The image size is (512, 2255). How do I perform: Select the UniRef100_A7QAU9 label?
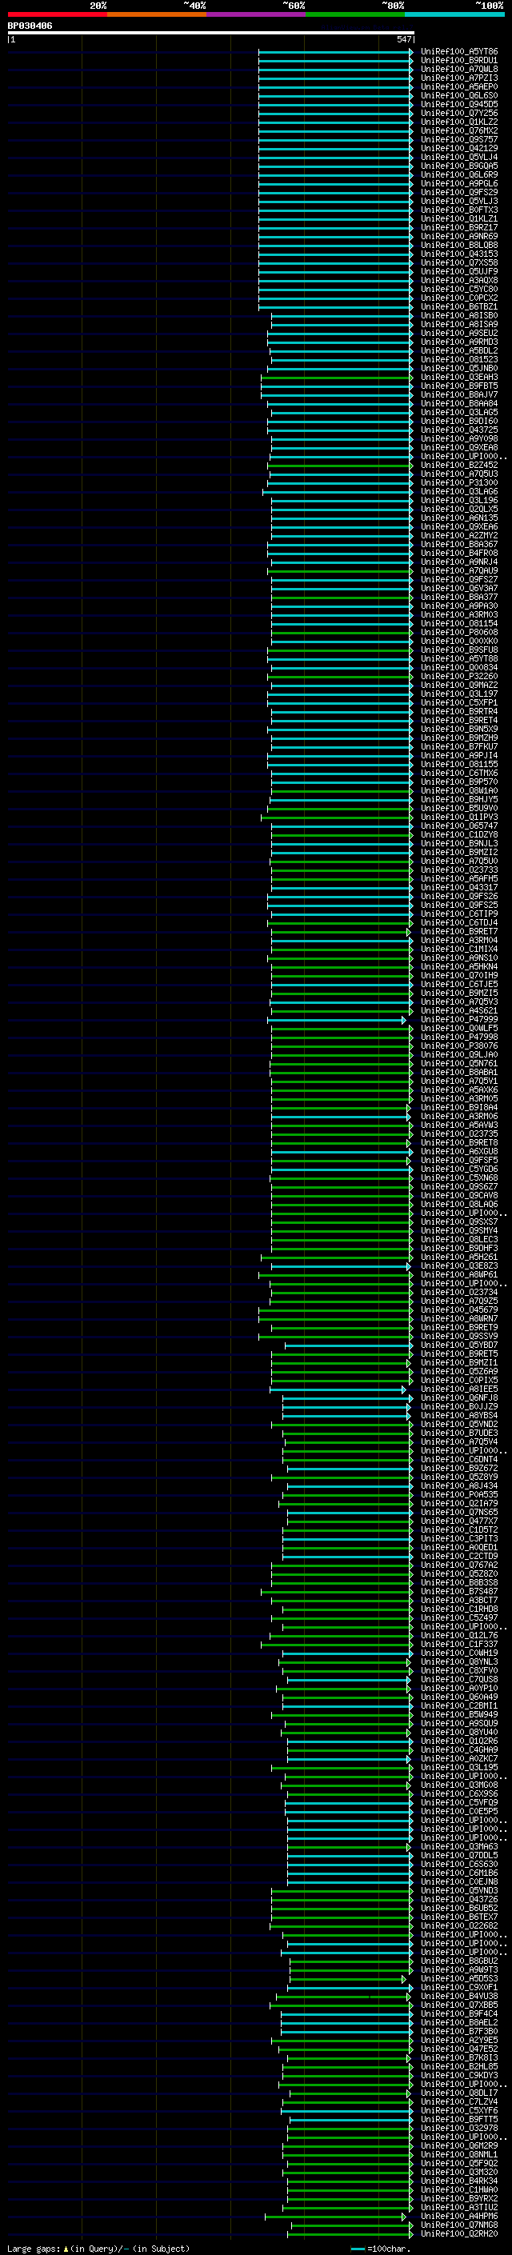click(x=458, y=571)
